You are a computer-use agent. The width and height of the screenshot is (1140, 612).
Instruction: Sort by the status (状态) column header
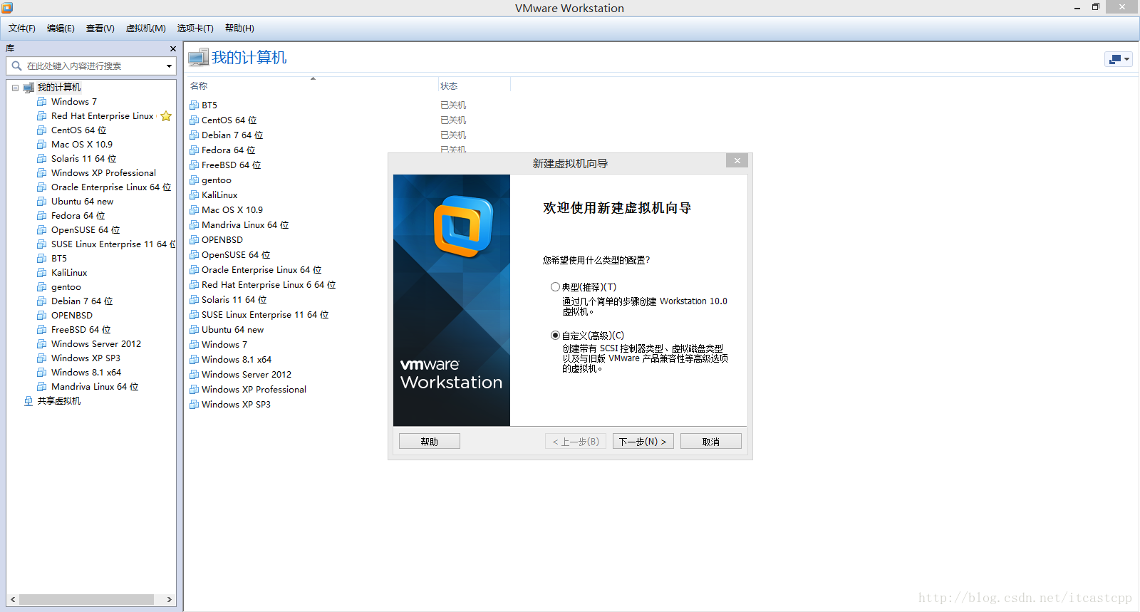tap(449, 86)
